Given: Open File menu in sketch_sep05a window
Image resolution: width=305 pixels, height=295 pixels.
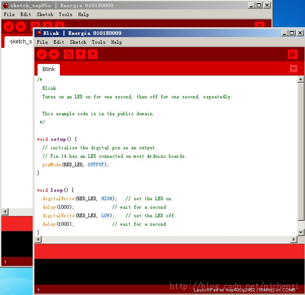Looking at the screenshot, I should pyautogui.click(x=9, y=14).
